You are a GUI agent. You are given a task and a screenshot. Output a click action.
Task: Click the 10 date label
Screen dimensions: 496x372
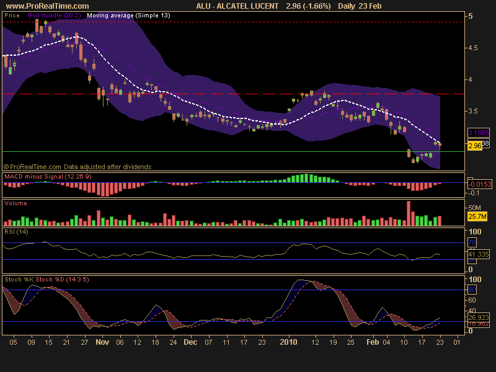(404, 342)
